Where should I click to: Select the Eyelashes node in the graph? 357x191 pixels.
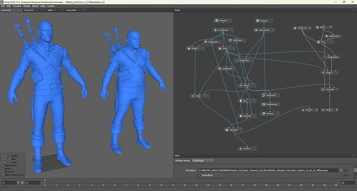click(195, 48)
